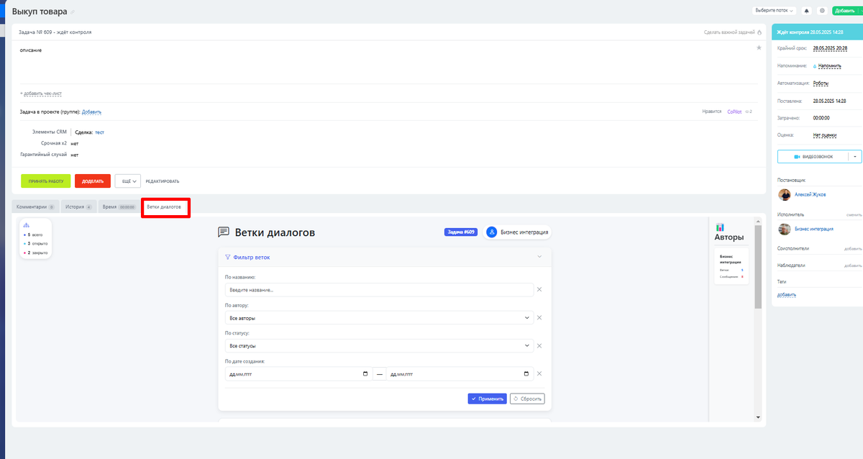Click сменить next to Исполнитель

point(854,214)
